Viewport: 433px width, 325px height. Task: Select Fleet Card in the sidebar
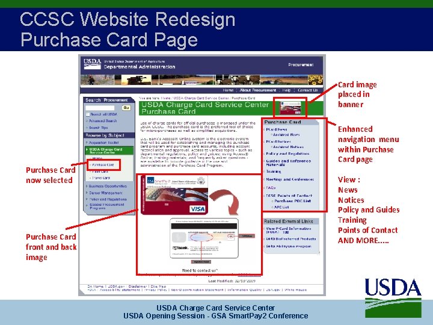[x=100, y=172]
